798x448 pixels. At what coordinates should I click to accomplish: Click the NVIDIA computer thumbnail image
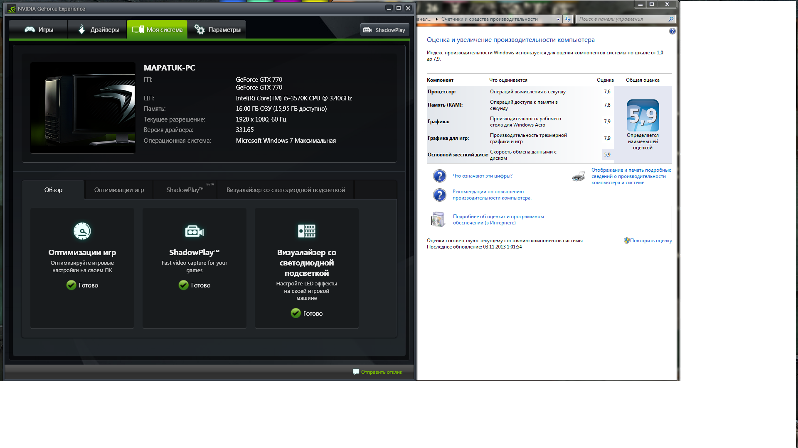coord(83,108)
